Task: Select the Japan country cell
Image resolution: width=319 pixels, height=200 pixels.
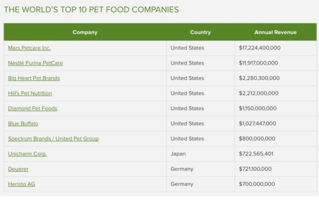Action: point(178,154)
